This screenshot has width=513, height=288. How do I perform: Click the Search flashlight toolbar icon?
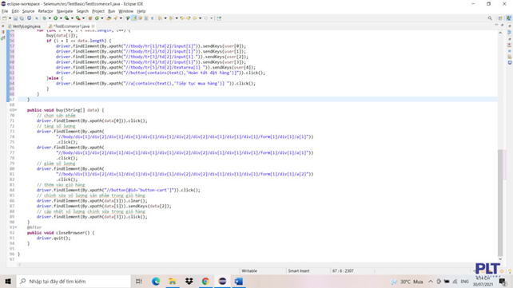pyautogui.click(x=116, y=18)
